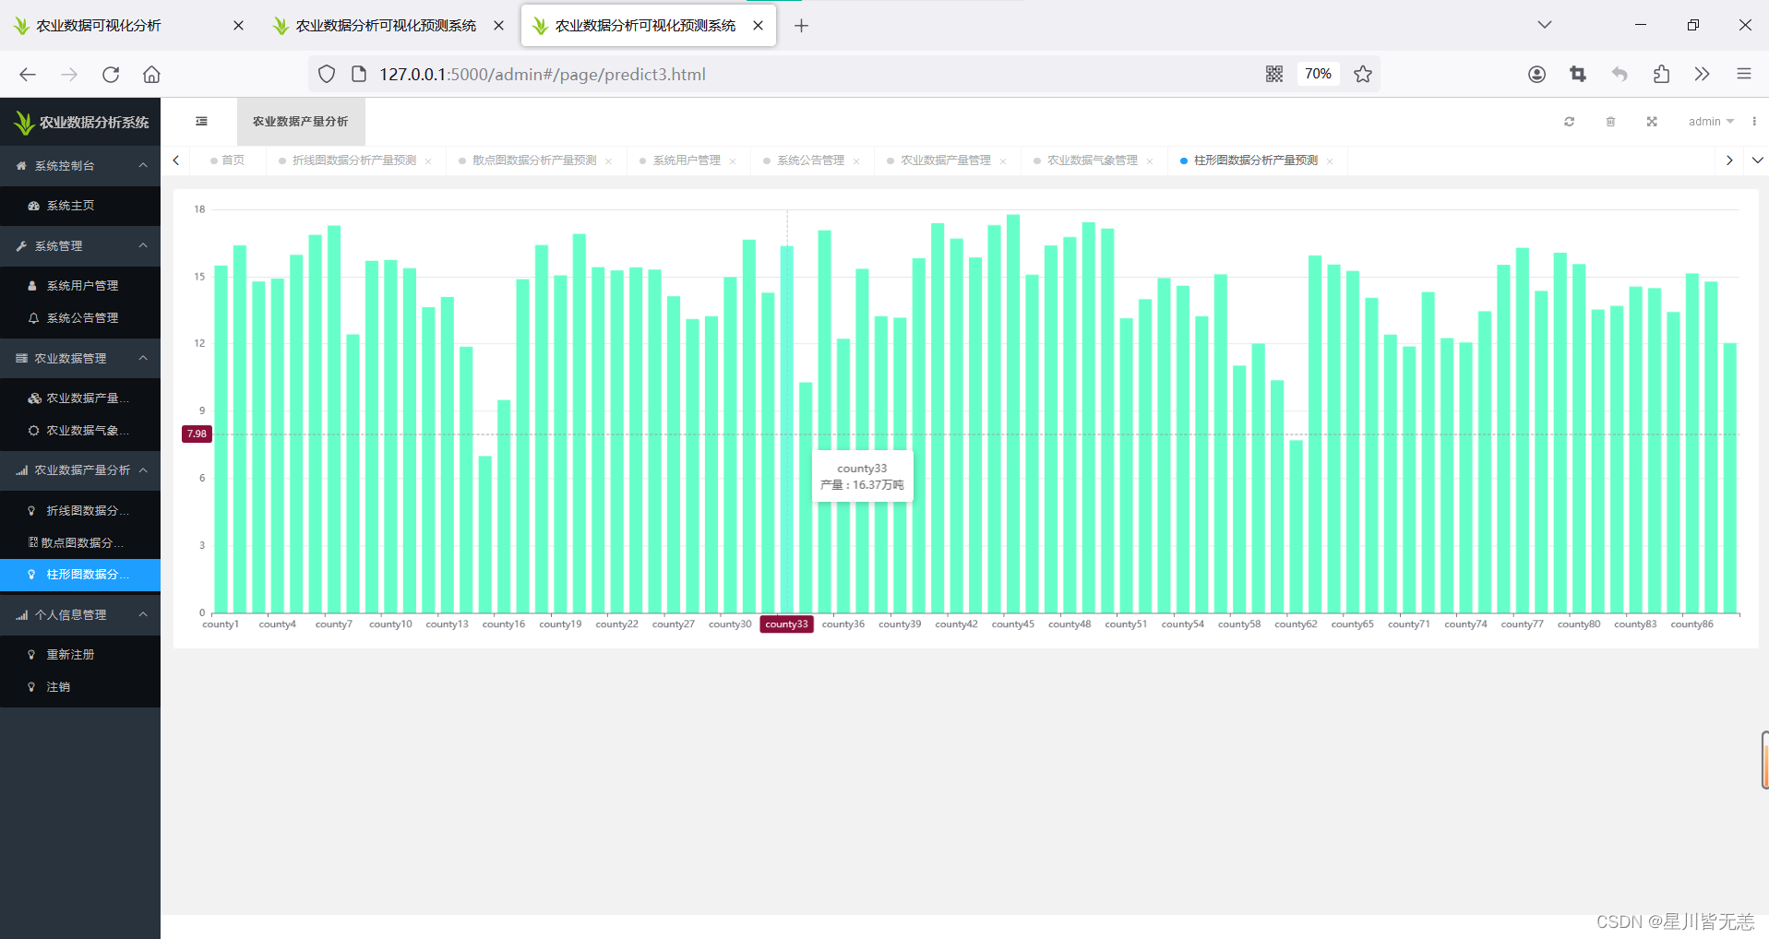The height and width of the screenshot is (939, 1769).
Task: Bookmark this page with star icon
Action: click(1363, 74)
